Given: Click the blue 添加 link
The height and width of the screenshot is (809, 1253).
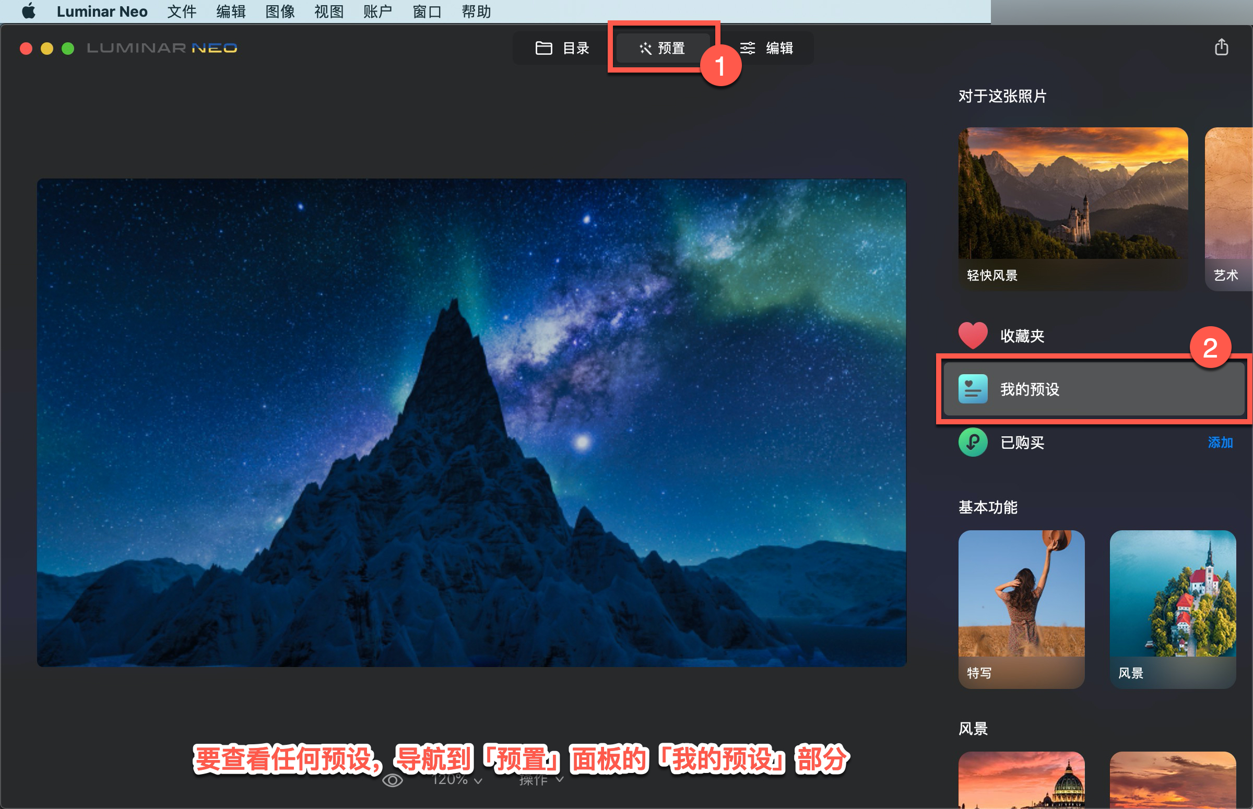Looking at the screenshot, I should coord(1220,442).
